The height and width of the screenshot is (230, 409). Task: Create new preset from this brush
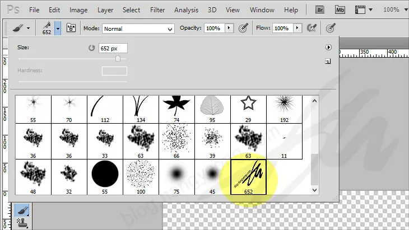(328, 62)
